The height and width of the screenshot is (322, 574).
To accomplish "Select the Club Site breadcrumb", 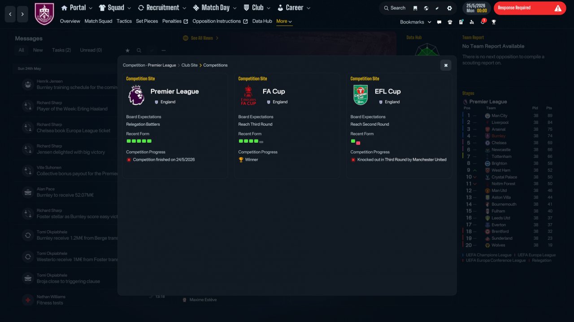I will click(x=189, y=65).
